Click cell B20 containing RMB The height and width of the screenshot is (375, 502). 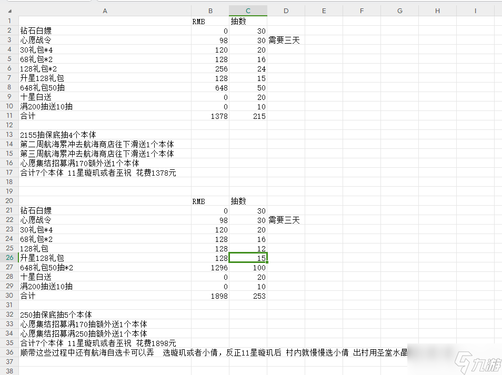[210, 201]
